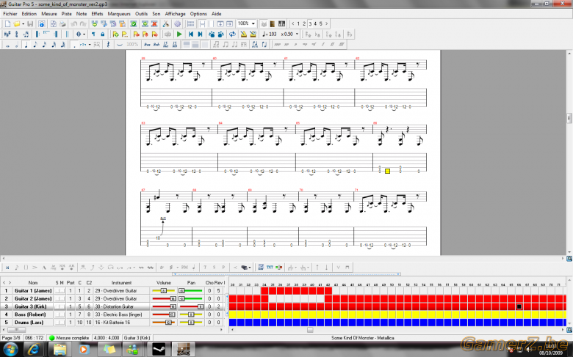Apply the vibrato wave effect
573x357 pixels.
coord(142,268)
